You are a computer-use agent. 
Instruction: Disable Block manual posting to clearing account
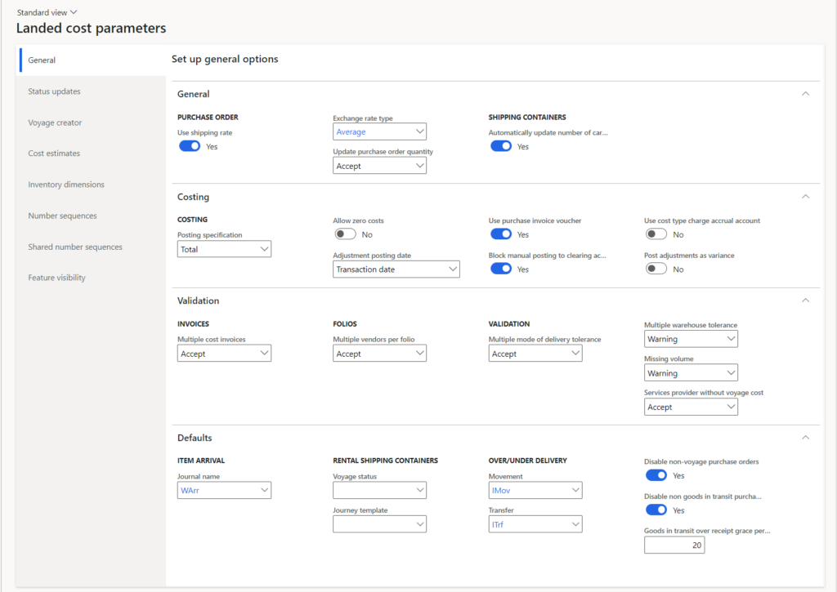pyautogui.click(x=501, y=268)
